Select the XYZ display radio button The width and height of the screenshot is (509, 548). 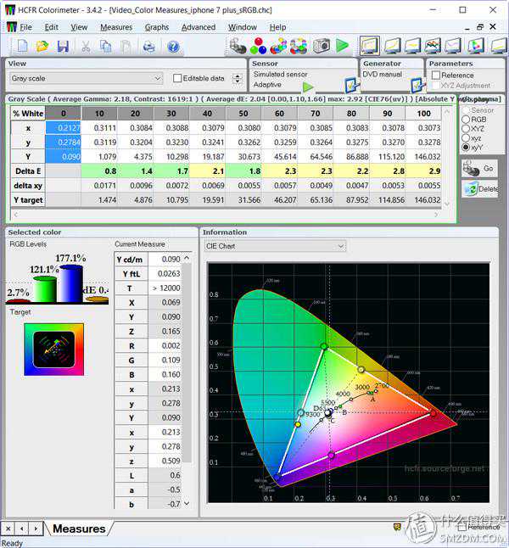466,129
